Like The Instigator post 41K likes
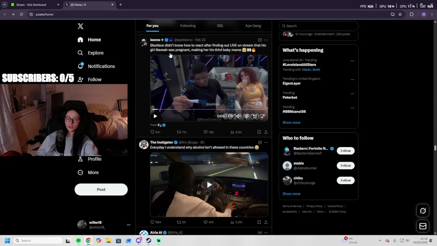Screen dimensions: 437x246 click(209, 222)
